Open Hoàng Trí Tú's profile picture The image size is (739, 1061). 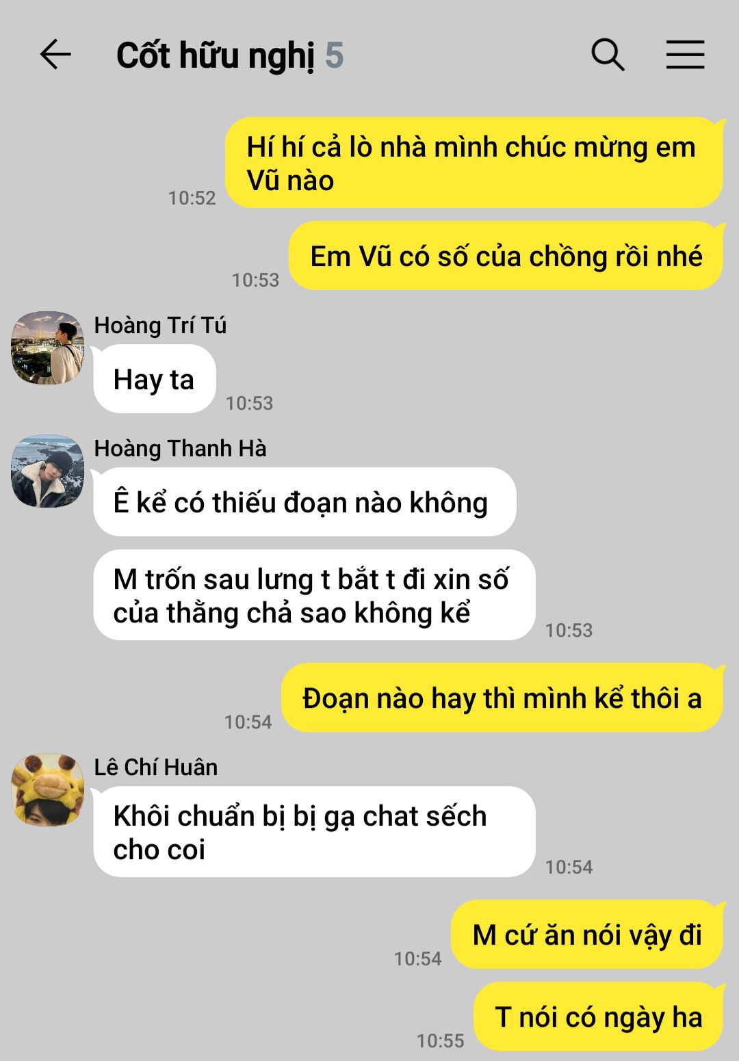(48, 348)
